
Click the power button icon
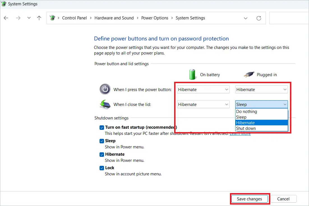coord(105,89)
